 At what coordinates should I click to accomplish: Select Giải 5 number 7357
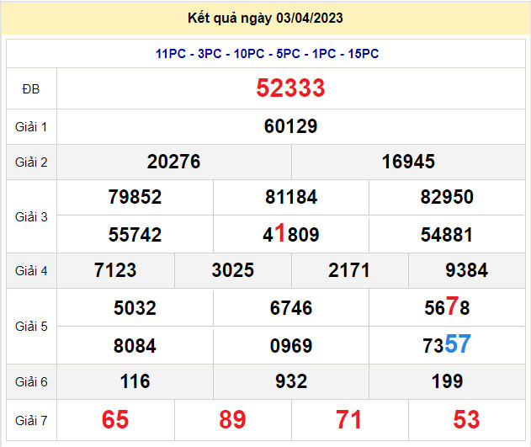point(447,344)
